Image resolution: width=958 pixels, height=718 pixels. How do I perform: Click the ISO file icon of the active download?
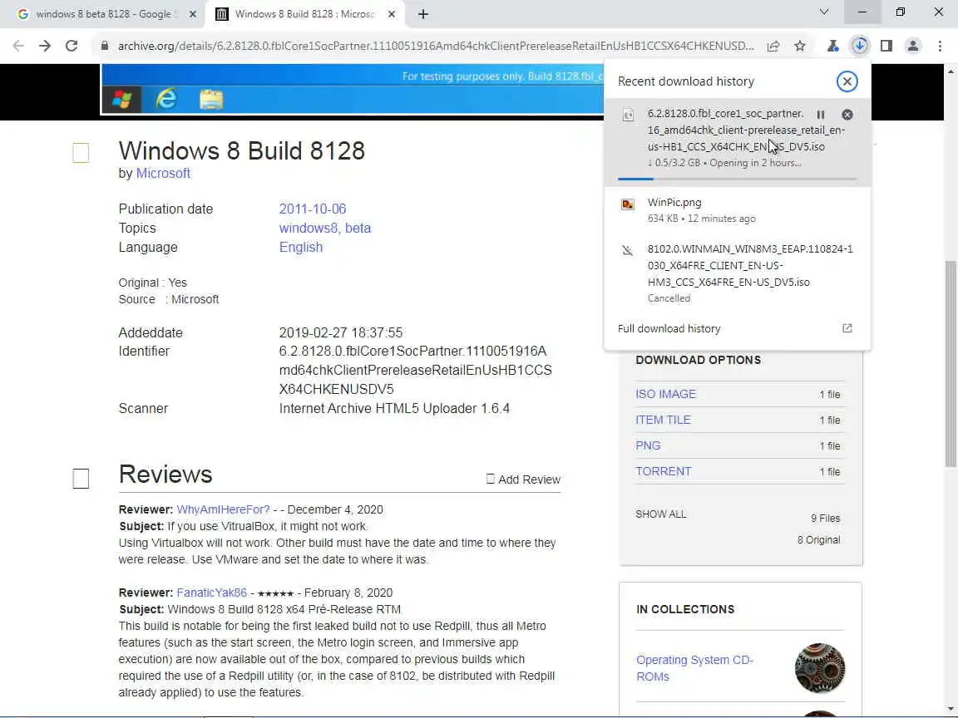[628, 115]
